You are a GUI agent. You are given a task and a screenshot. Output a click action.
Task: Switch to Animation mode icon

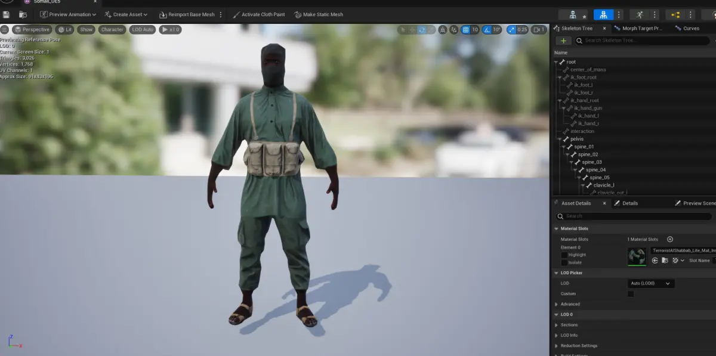[x=640, y=14]
